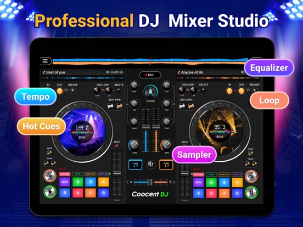
Task: Trigger orange pad 7 on left deck
Action: 91,193
